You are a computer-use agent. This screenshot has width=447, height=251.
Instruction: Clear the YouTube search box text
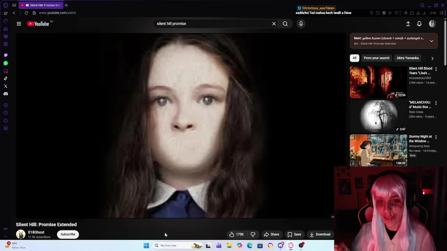[x=274, y=24]
